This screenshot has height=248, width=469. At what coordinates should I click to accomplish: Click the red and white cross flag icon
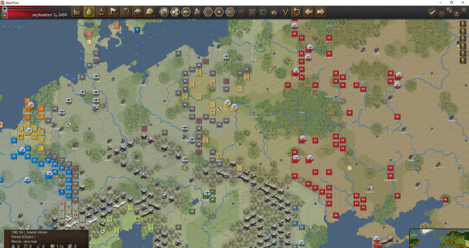4,15
